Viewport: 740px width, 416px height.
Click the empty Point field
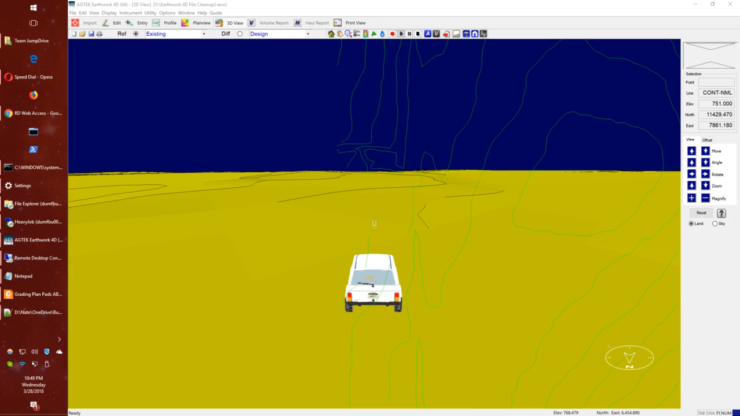click(716, 82)
